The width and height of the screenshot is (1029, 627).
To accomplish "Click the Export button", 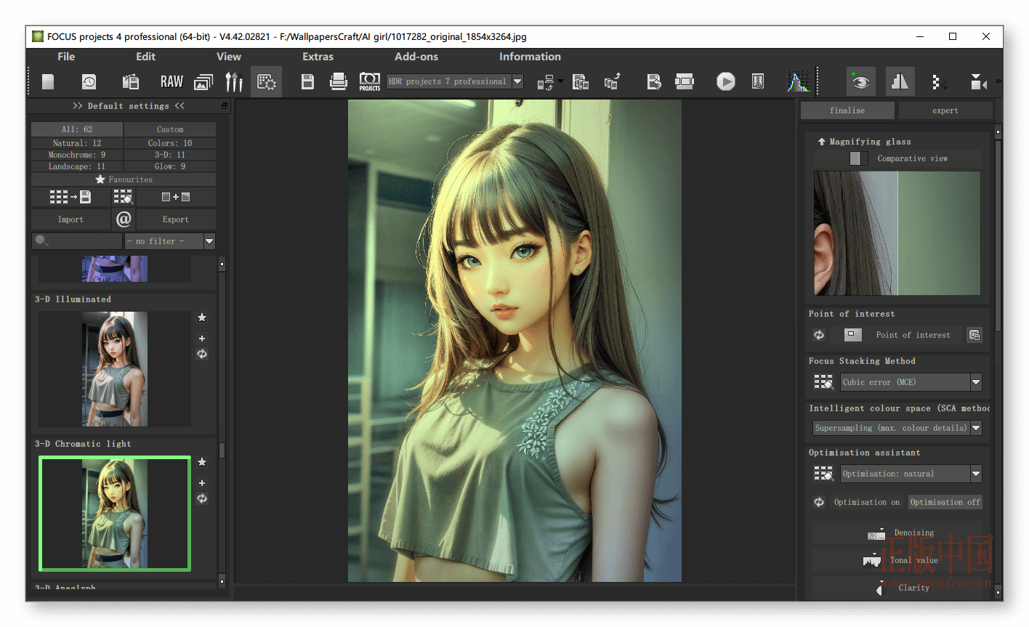I will (x=176, y=219).
